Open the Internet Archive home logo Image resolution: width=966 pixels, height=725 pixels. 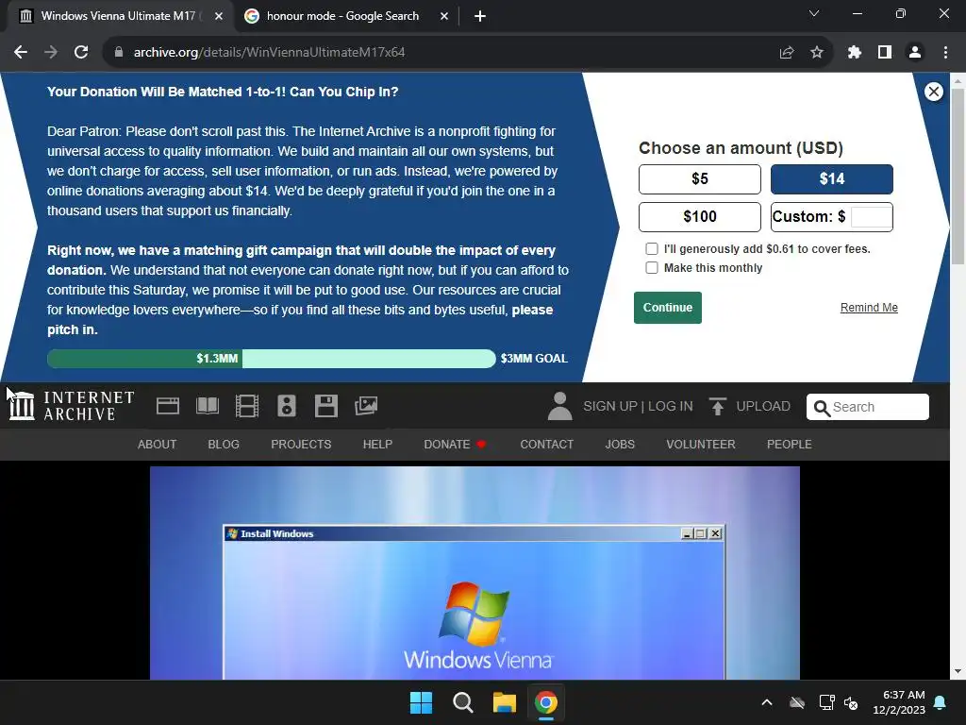(72, 406)
